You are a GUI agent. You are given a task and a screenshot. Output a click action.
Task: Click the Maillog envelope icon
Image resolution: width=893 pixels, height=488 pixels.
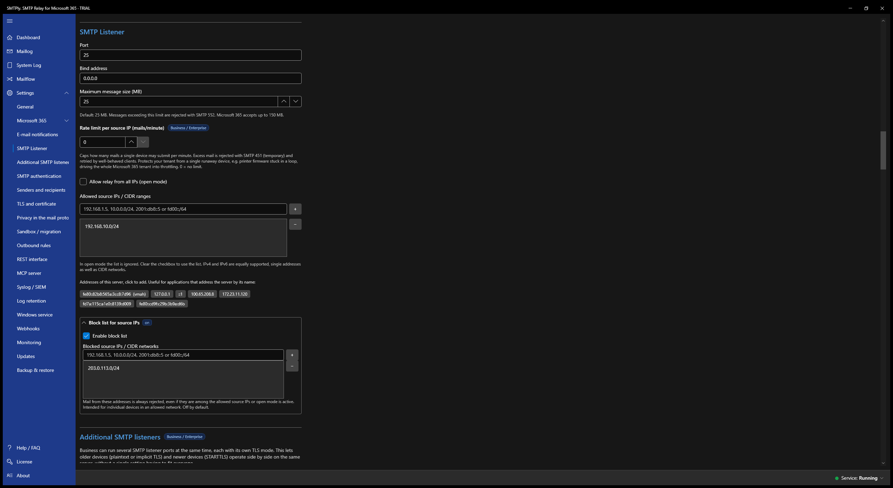pos(10,51)
